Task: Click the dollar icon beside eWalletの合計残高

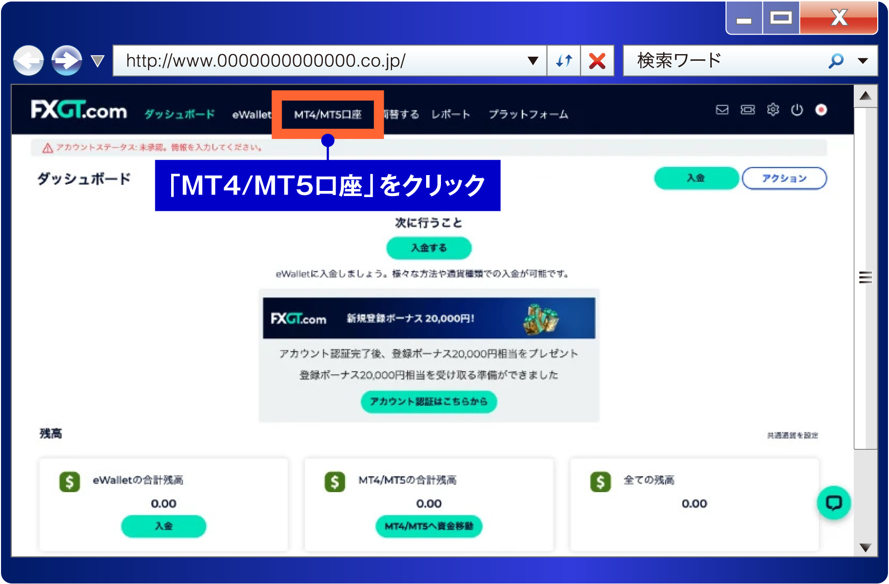Action: coord(69,481)
